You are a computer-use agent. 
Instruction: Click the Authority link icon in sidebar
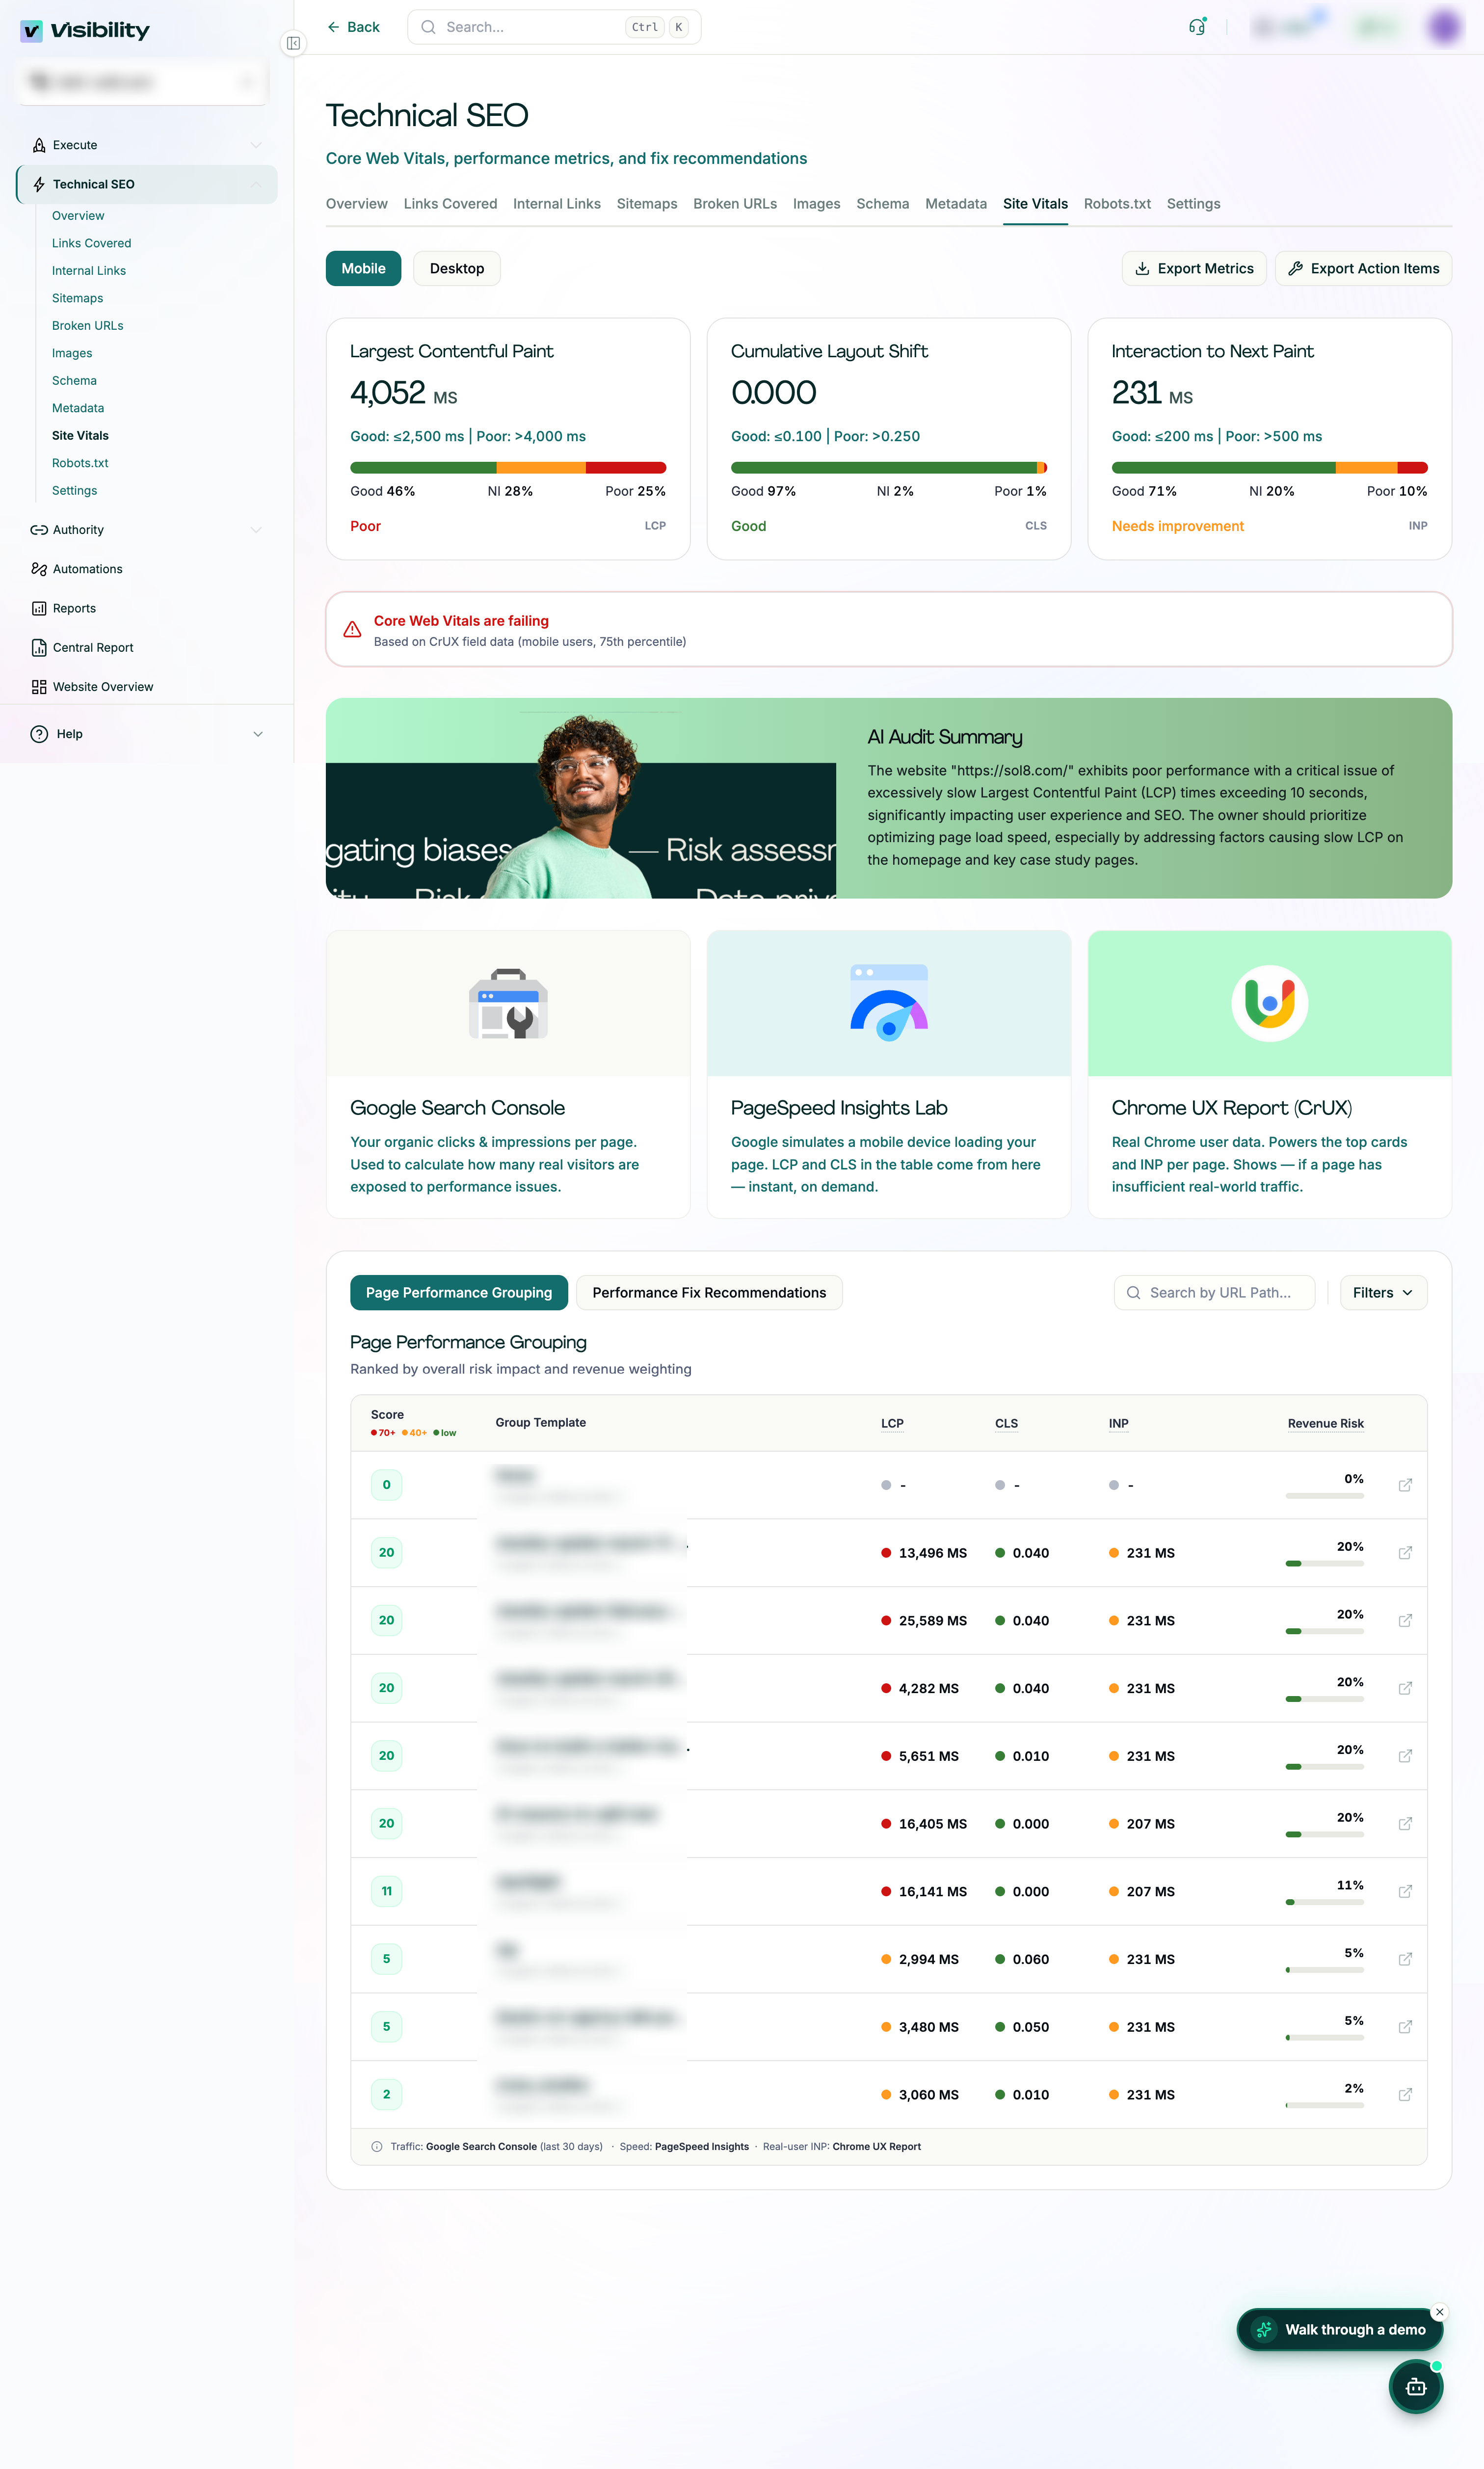click(39, 530)
